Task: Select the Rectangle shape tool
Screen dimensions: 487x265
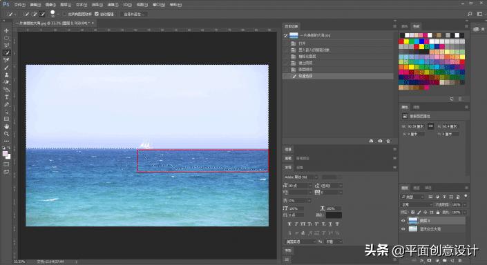Action: [x=6, y=119]
